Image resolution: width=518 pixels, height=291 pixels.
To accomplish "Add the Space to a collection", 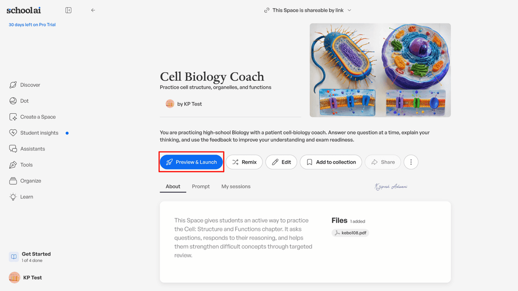I will (331, 162).
